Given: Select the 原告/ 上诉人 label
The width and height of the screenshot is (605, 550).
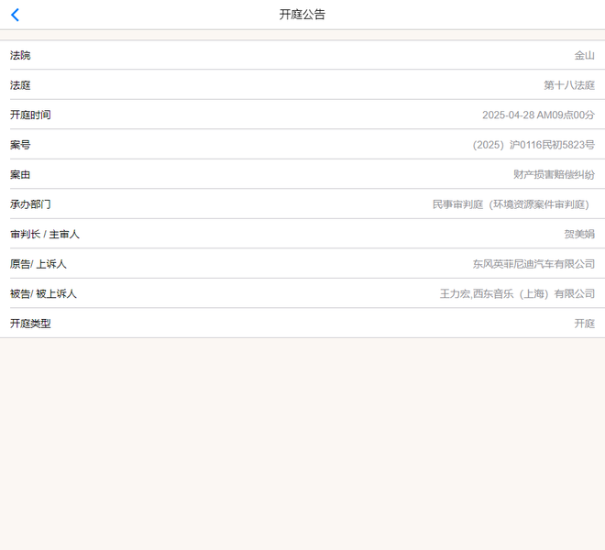Looking at the screenshot, I should pyautogui.click(x=38, y=264).
